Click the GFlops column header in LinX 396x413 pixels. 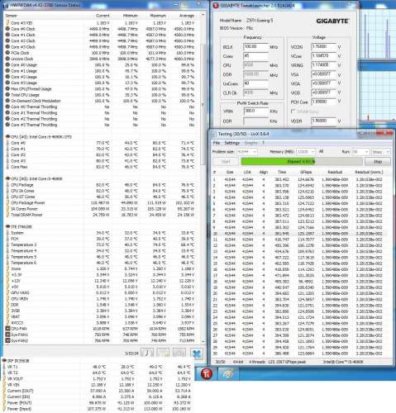point(306,172)
